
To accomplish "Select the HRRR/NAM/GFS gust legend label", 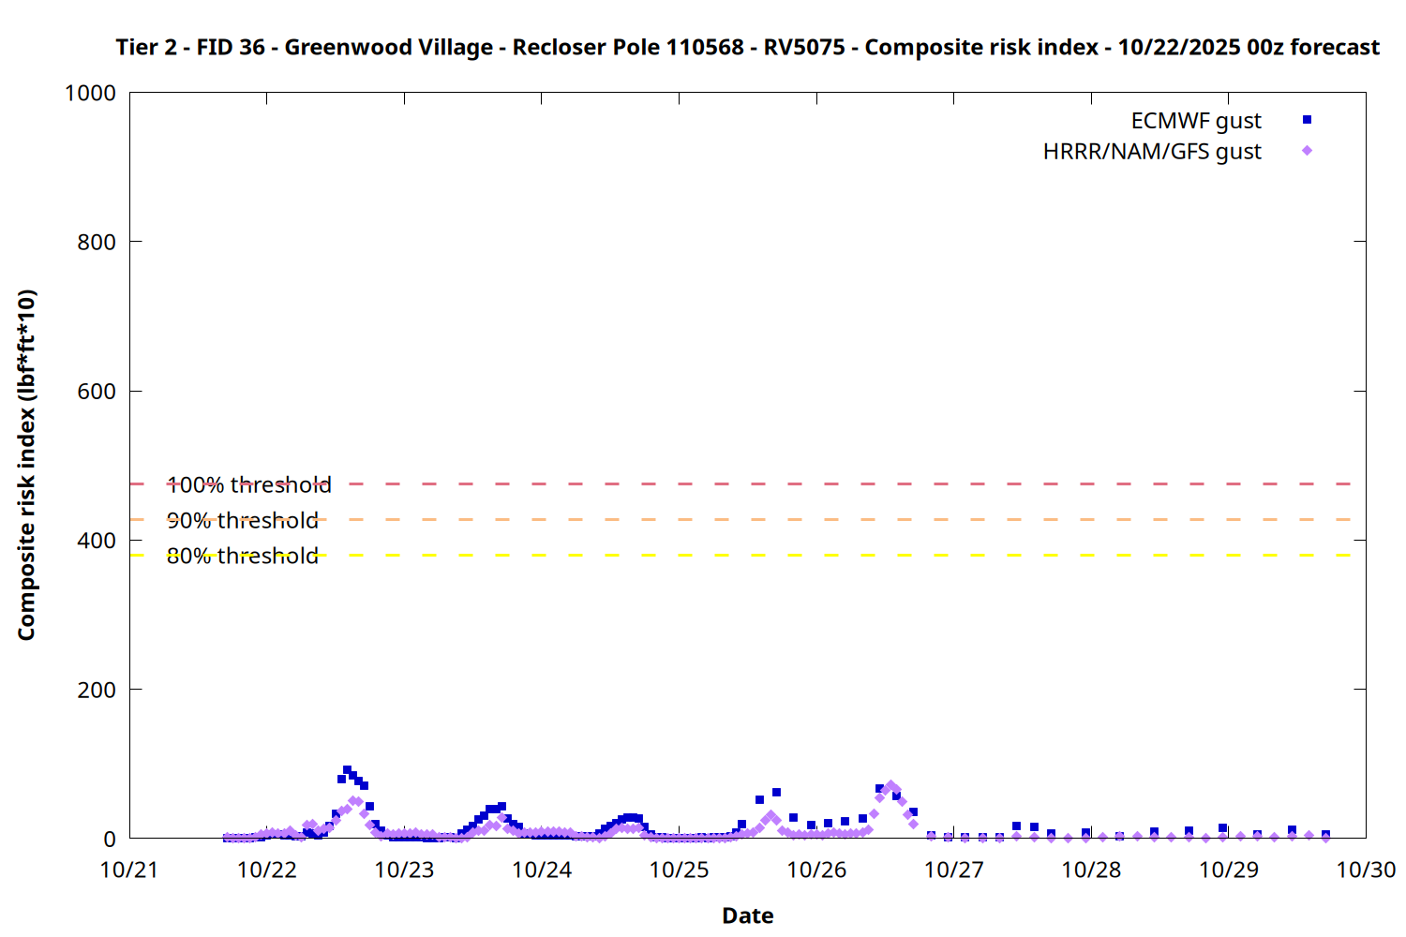I will (x=1152, y=152).
